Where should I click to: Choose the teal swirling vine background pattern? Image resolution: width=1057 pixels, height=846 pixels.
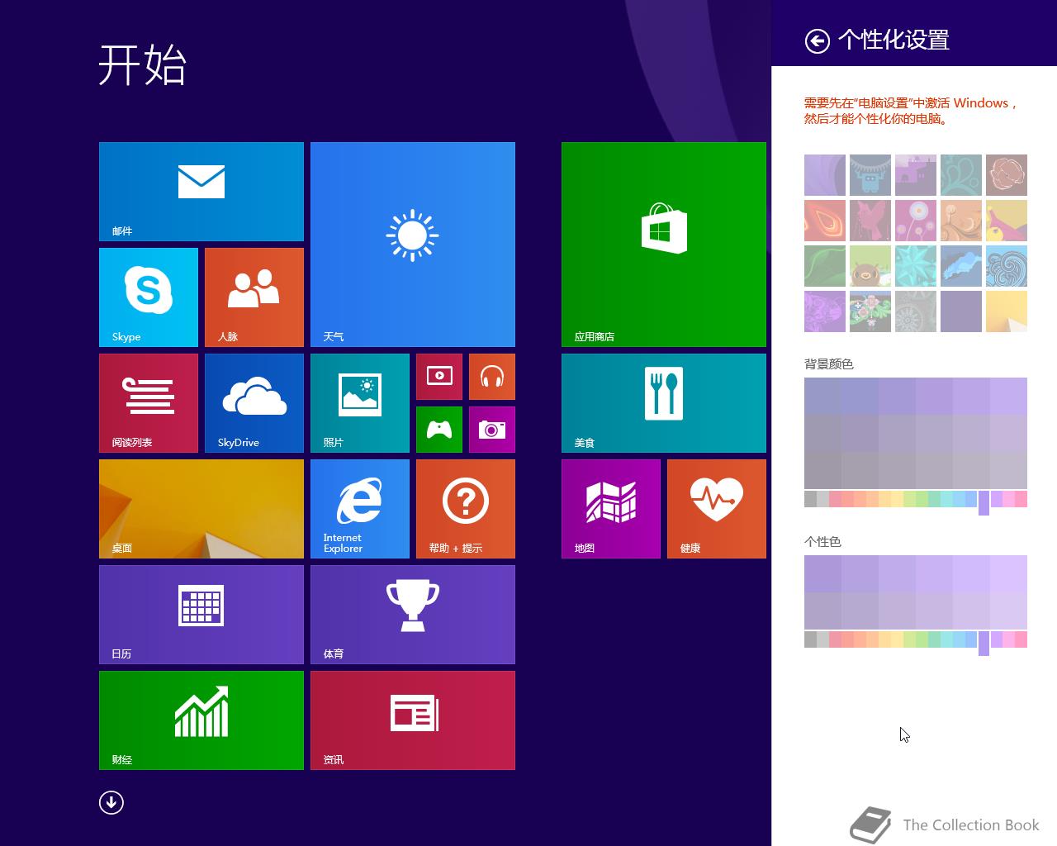coord(961,175)
